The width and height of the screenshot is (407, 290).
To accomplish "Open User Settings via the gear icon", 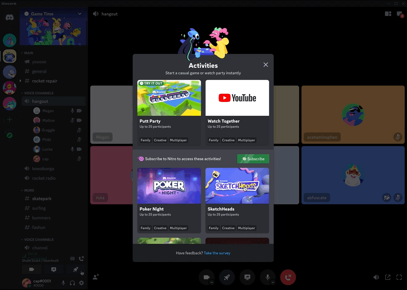I will click(81, 283).
